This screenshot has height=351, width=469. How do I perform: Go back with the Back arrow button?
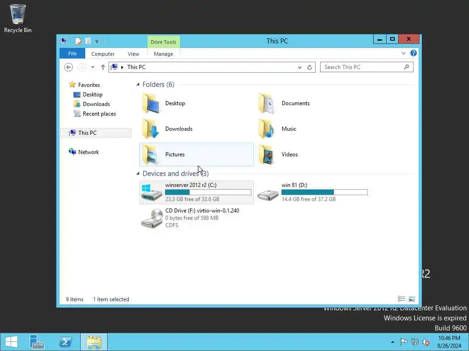(x=69, y=67)
